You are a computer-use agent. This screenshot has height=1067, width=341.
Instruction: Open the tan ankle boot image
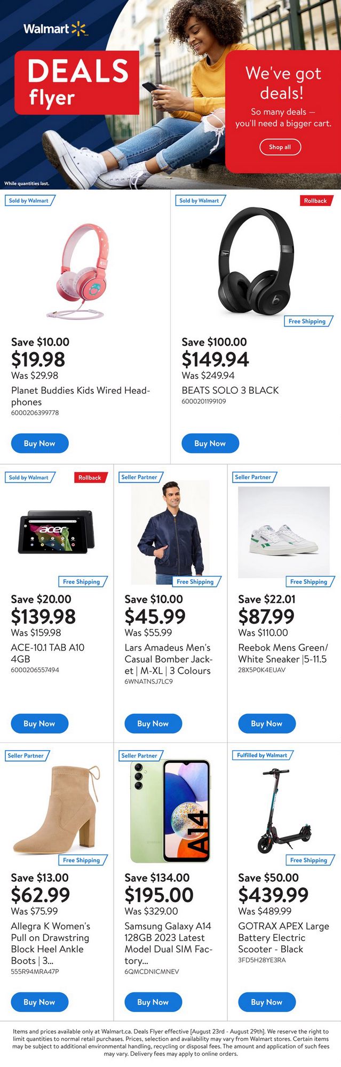tap(57, 809)
